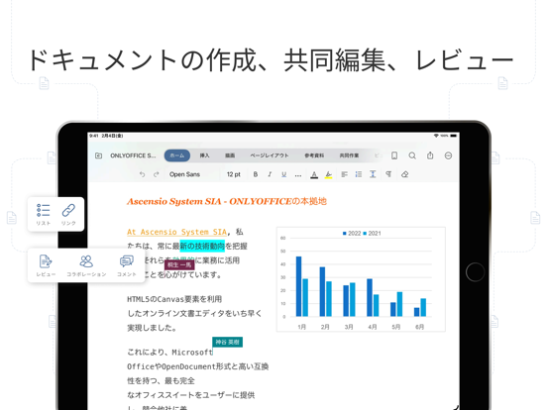Click the paragraph starting HTML5のCanvas要素を利用

tap(194, 313)
